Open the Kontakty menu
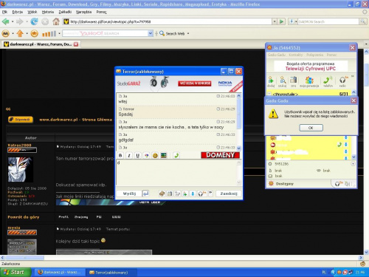This screenshot has height=277, width=369. pos(296,55)
